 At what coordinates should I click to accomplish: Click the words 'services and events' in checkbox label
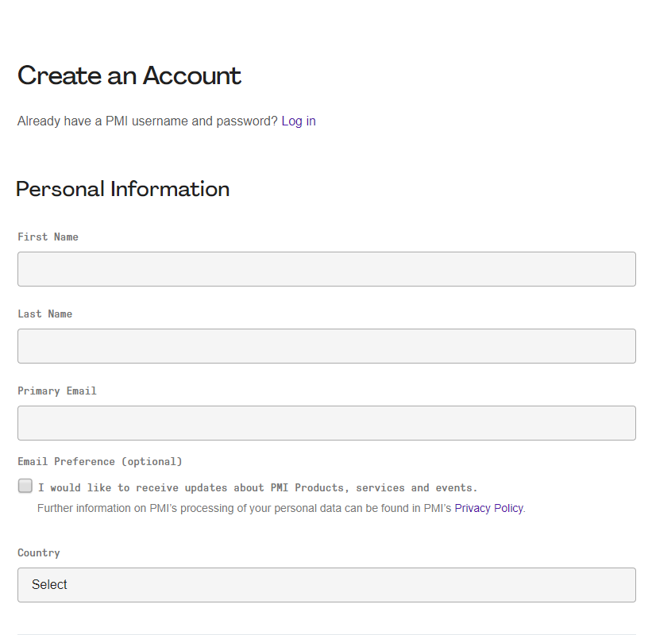[x=416, y=487]
